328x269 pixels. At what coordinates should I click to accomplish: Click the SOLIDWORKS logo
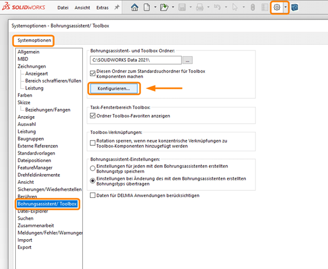23,7
